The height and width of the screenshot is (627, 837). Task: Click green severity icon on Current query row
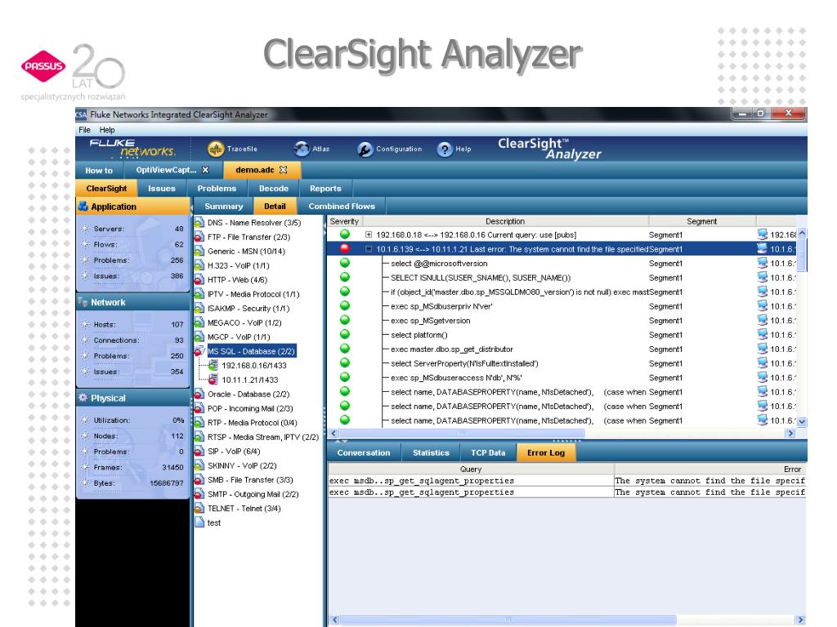coord(345,234)
